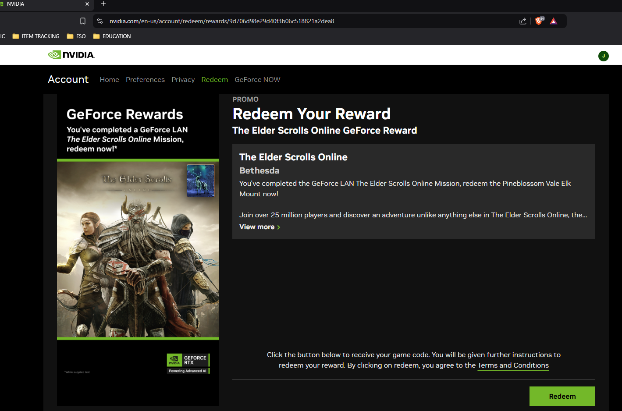The width and height of the screenshot is (622, 411).
Task: Open the Preferences account tab
Action: point(145,79)
